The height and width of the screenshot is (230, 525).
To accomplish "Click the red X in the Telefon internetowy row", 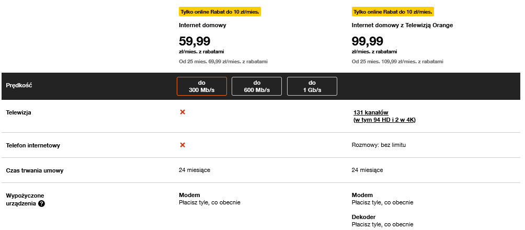I will [x=182, y=145].
